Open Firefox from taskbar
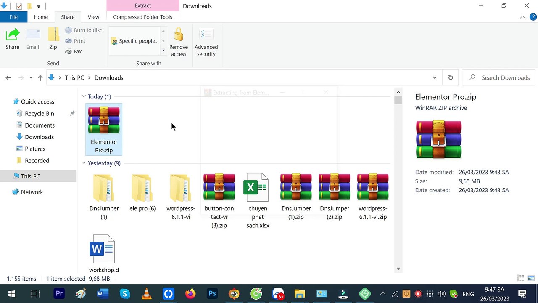 click(x=190, y=294)
